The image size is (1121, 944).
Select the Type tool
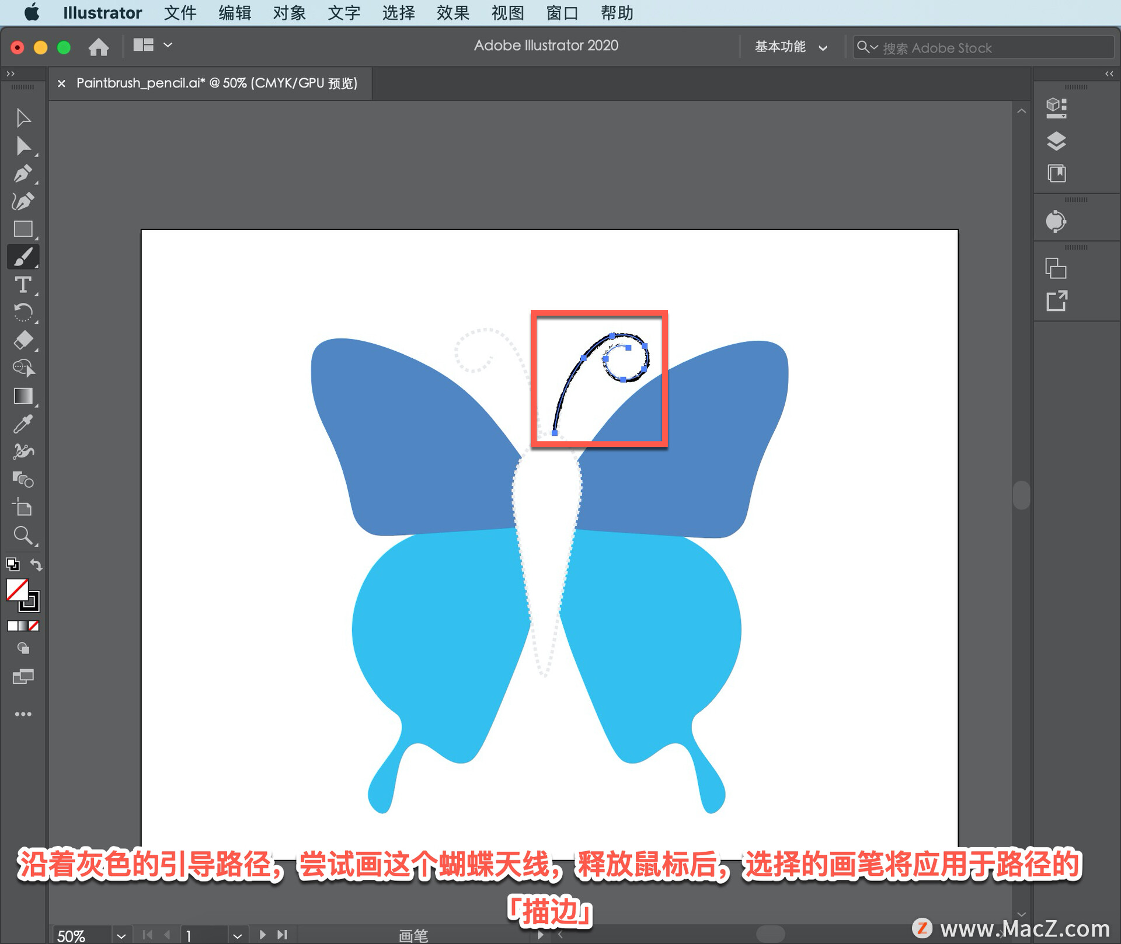point(23,285)
